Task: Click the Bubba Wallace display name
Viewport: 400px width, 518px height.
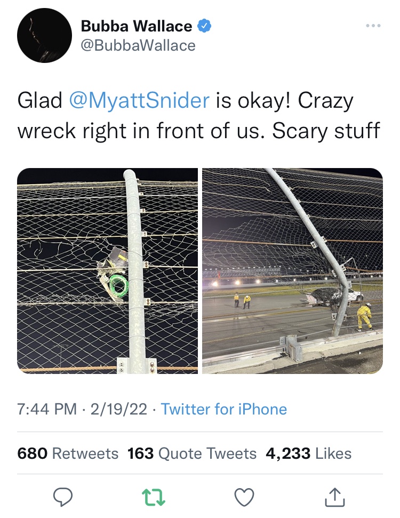Action: pos(136,26)
